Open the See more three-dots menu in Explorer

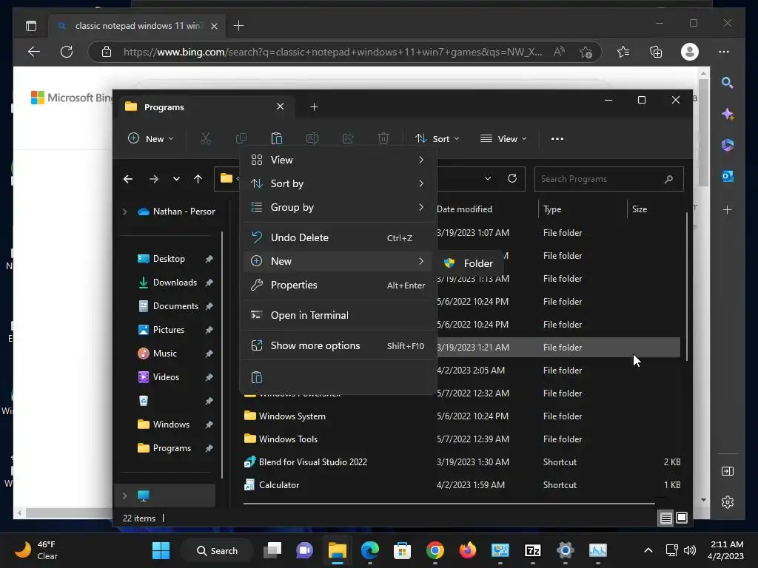[x=557, y=138]
